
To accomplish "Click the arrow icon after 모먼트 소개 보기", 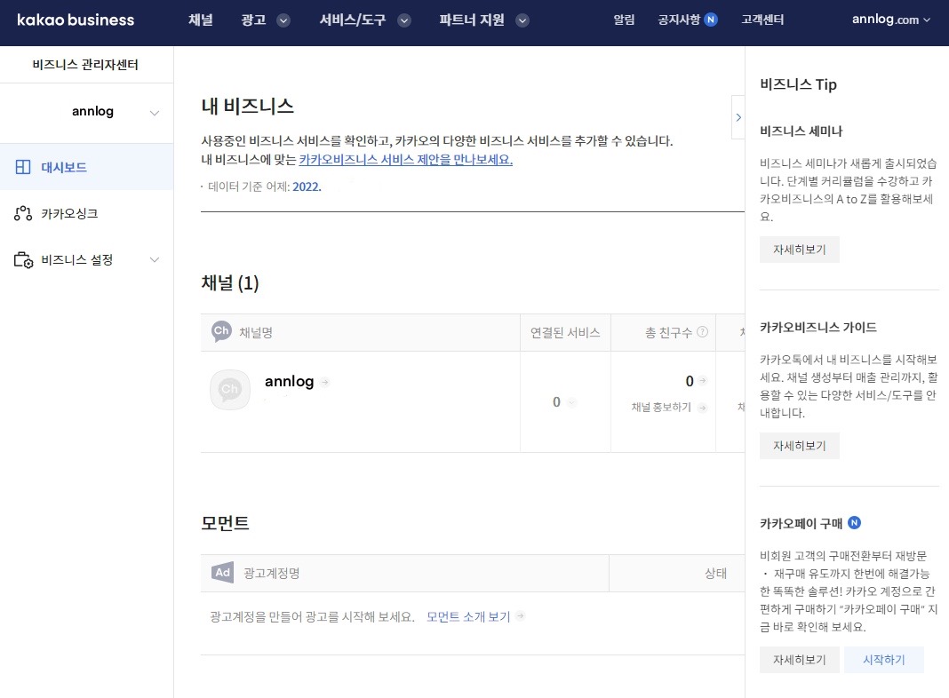I will pyautogui.click(x=520, y=616).
